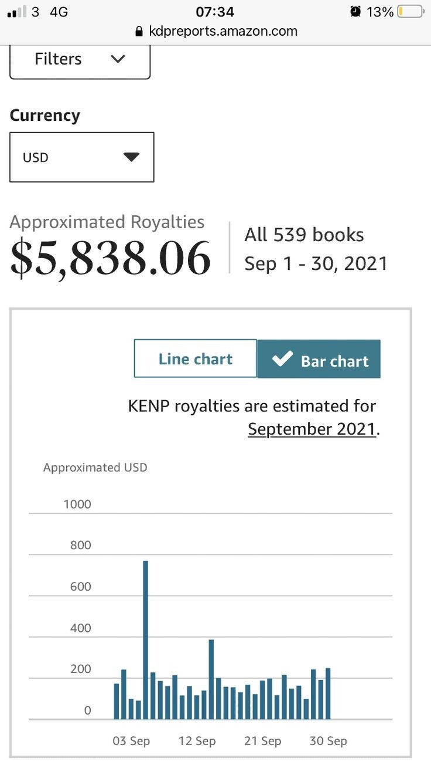Tap the $5,838.06 royalties total
The width and height of the screenshot is (431, 768).
coord(110,258)
